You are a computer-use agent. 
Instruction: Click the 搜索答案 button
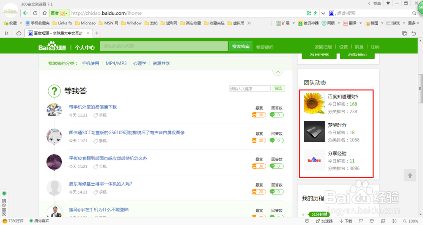pyautogui.click(x=241, y=46)
